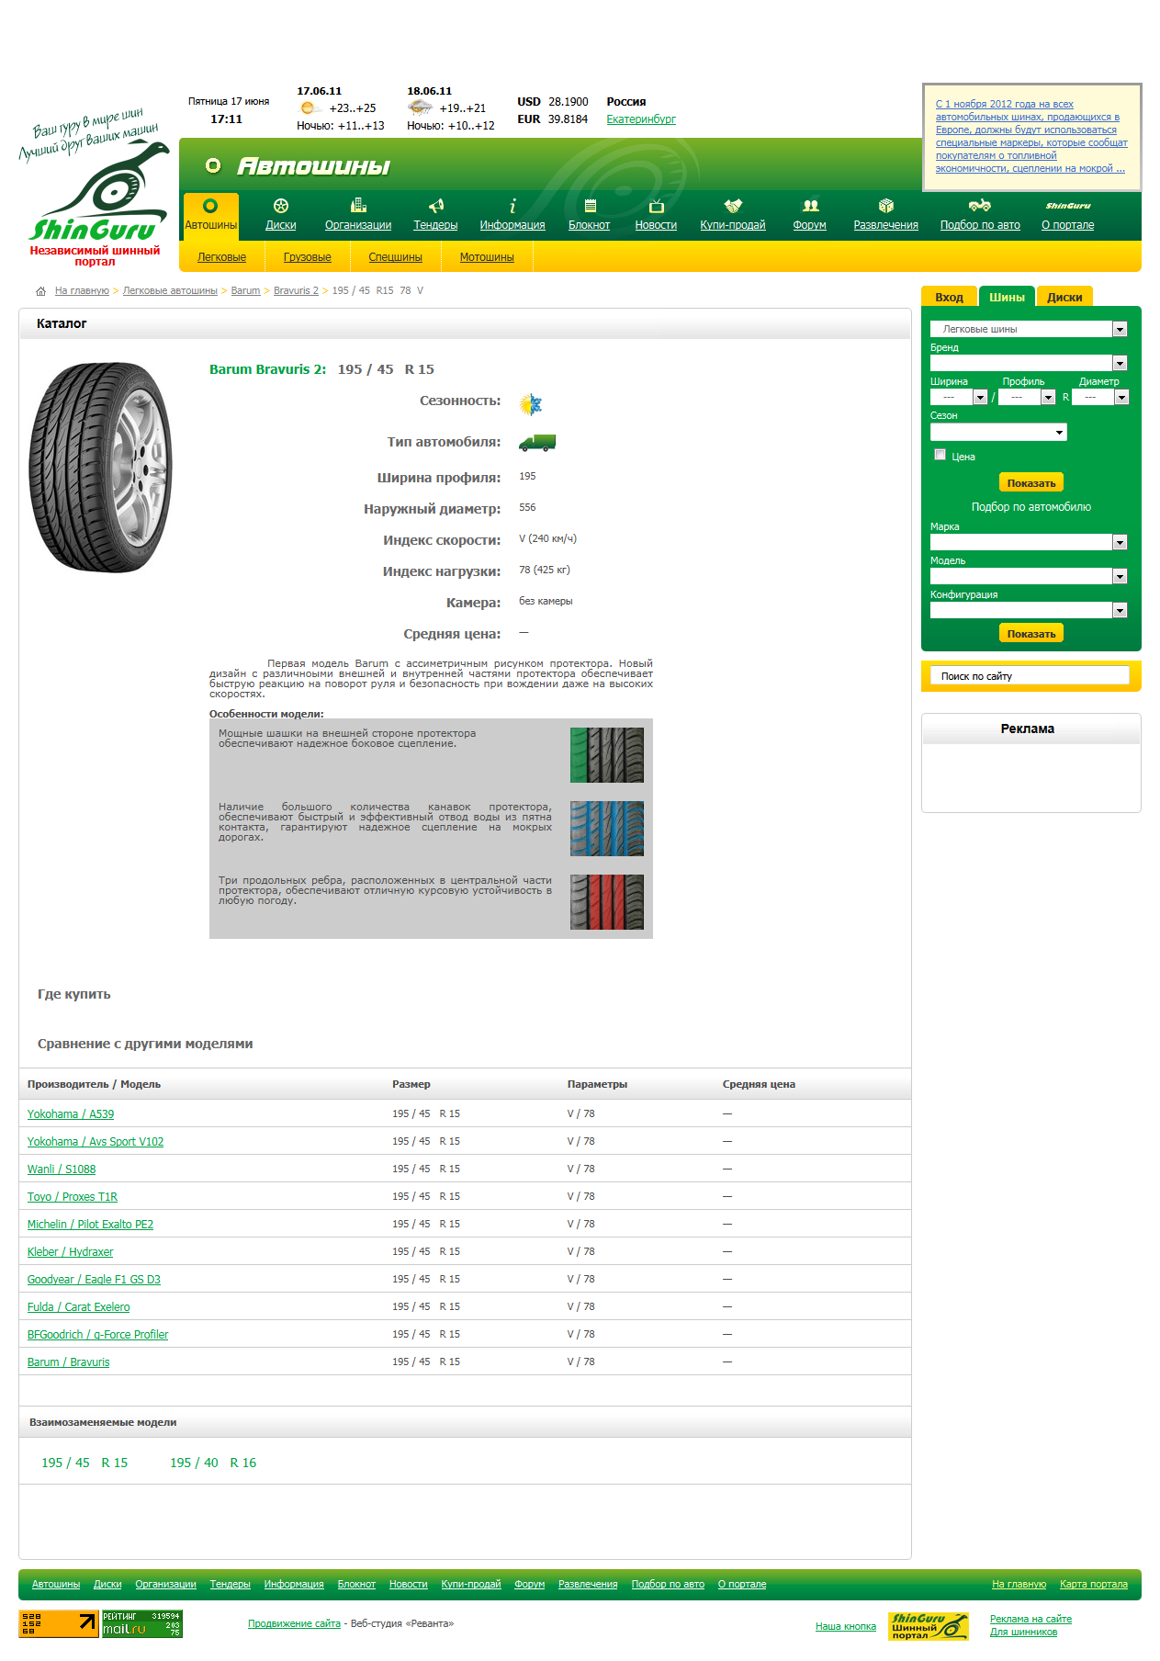Click Показать button under car selection
This screenshot has width=1160, height=1661.
tap(1031, 633)
